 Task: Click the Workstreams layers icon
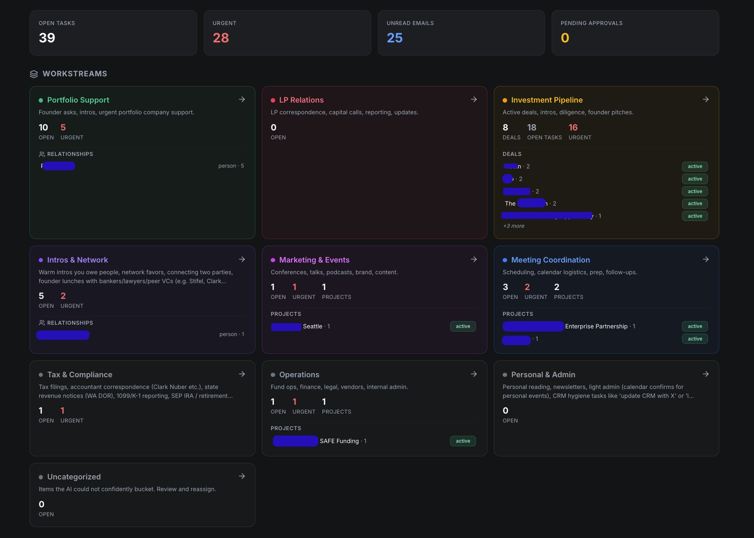pyautogui.click(x=34, y=74)
